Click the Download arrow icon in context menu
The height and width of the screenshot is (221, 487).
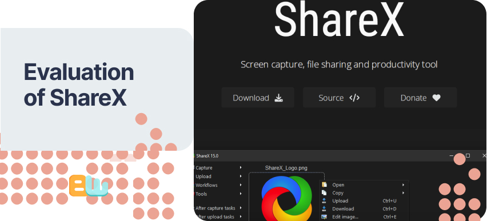pos(324,209)
